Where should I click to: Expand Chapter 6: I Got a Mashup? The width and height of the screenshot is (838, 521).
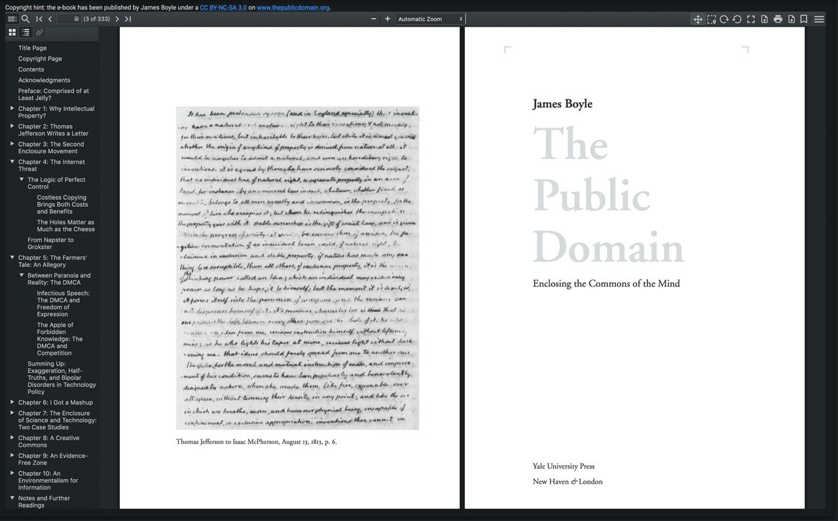12,402
